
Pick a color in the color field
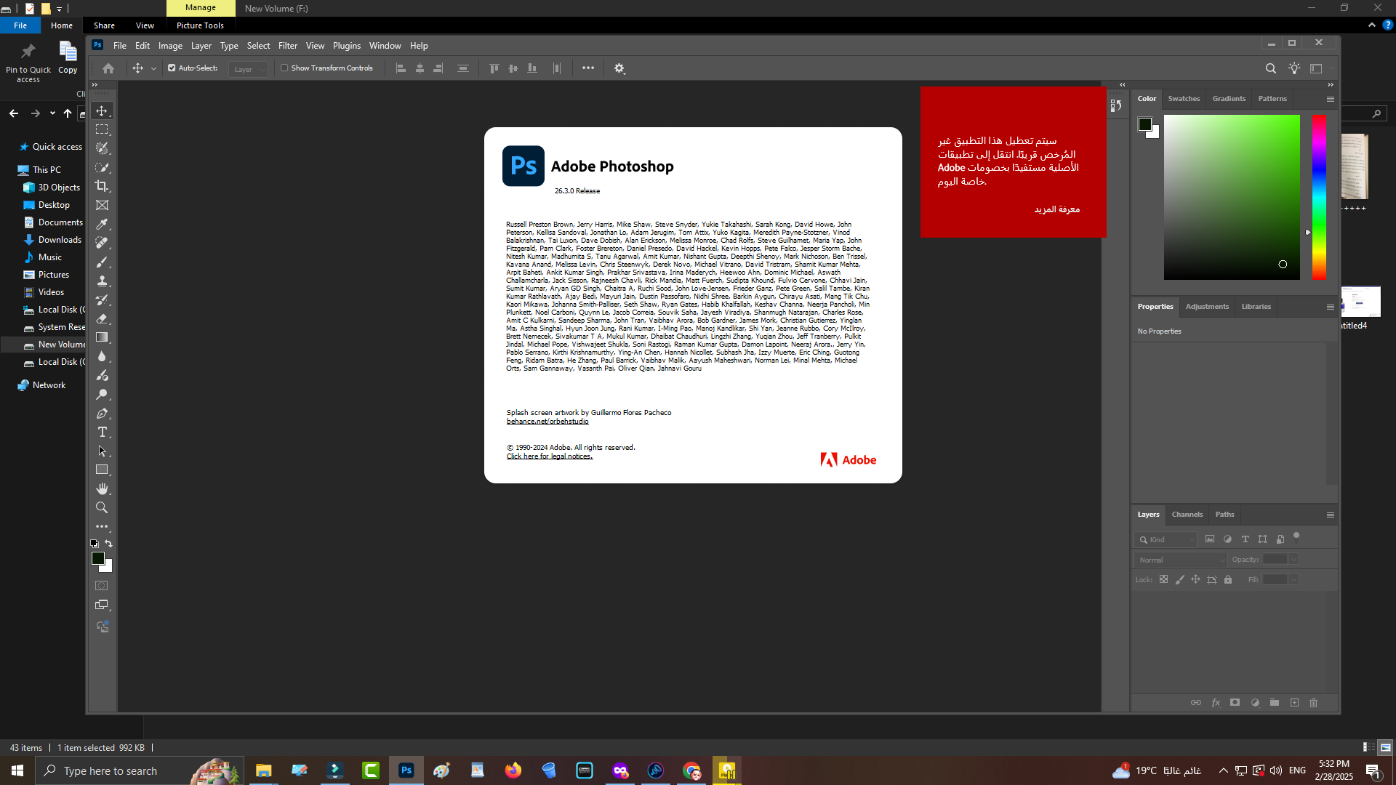(x=1232, y=197)
